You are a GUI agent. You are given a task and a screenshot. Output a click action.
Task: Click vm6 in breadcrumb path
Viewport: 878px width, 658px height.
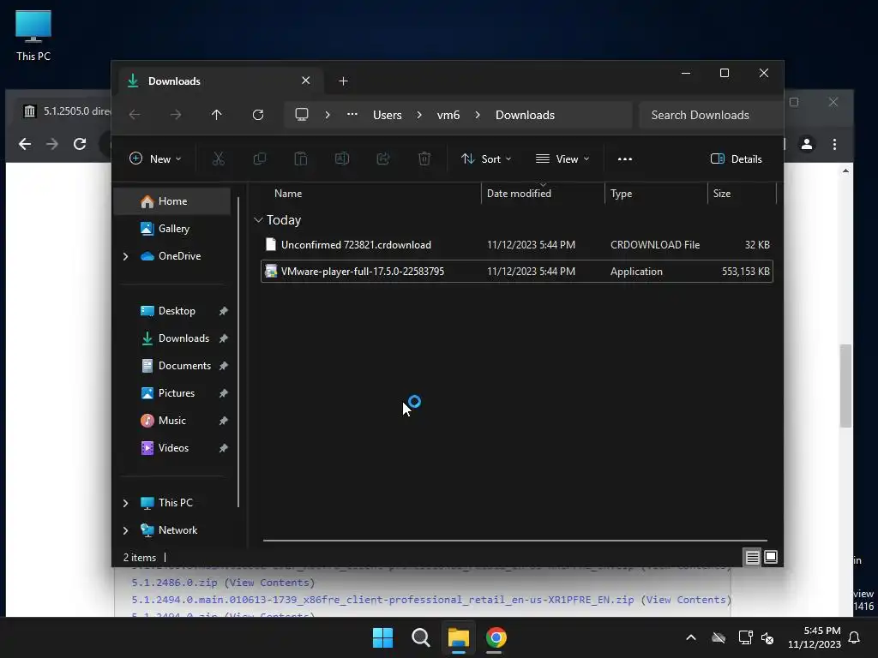[448, 115]
